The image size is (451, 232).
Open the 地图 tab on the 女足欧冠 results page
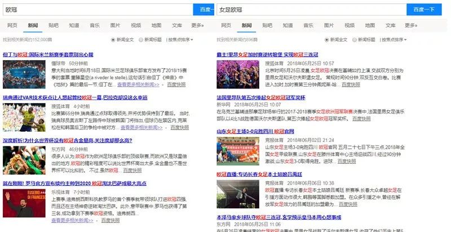(370, 25)
